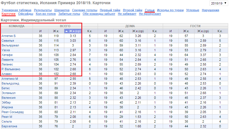Open team Уэска
This screenshot has height=129, width=229.
6,50
